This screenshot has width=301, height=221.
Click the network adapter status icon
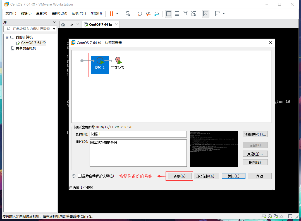point(276,217)
